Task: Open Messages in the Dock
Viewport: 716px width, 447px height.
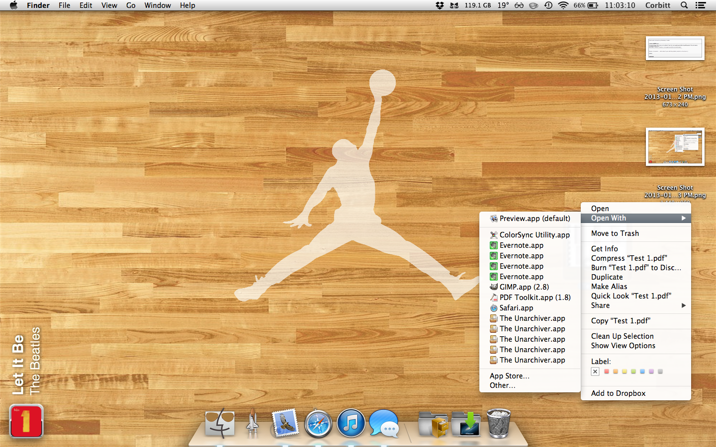Action: tap(384, 424)
